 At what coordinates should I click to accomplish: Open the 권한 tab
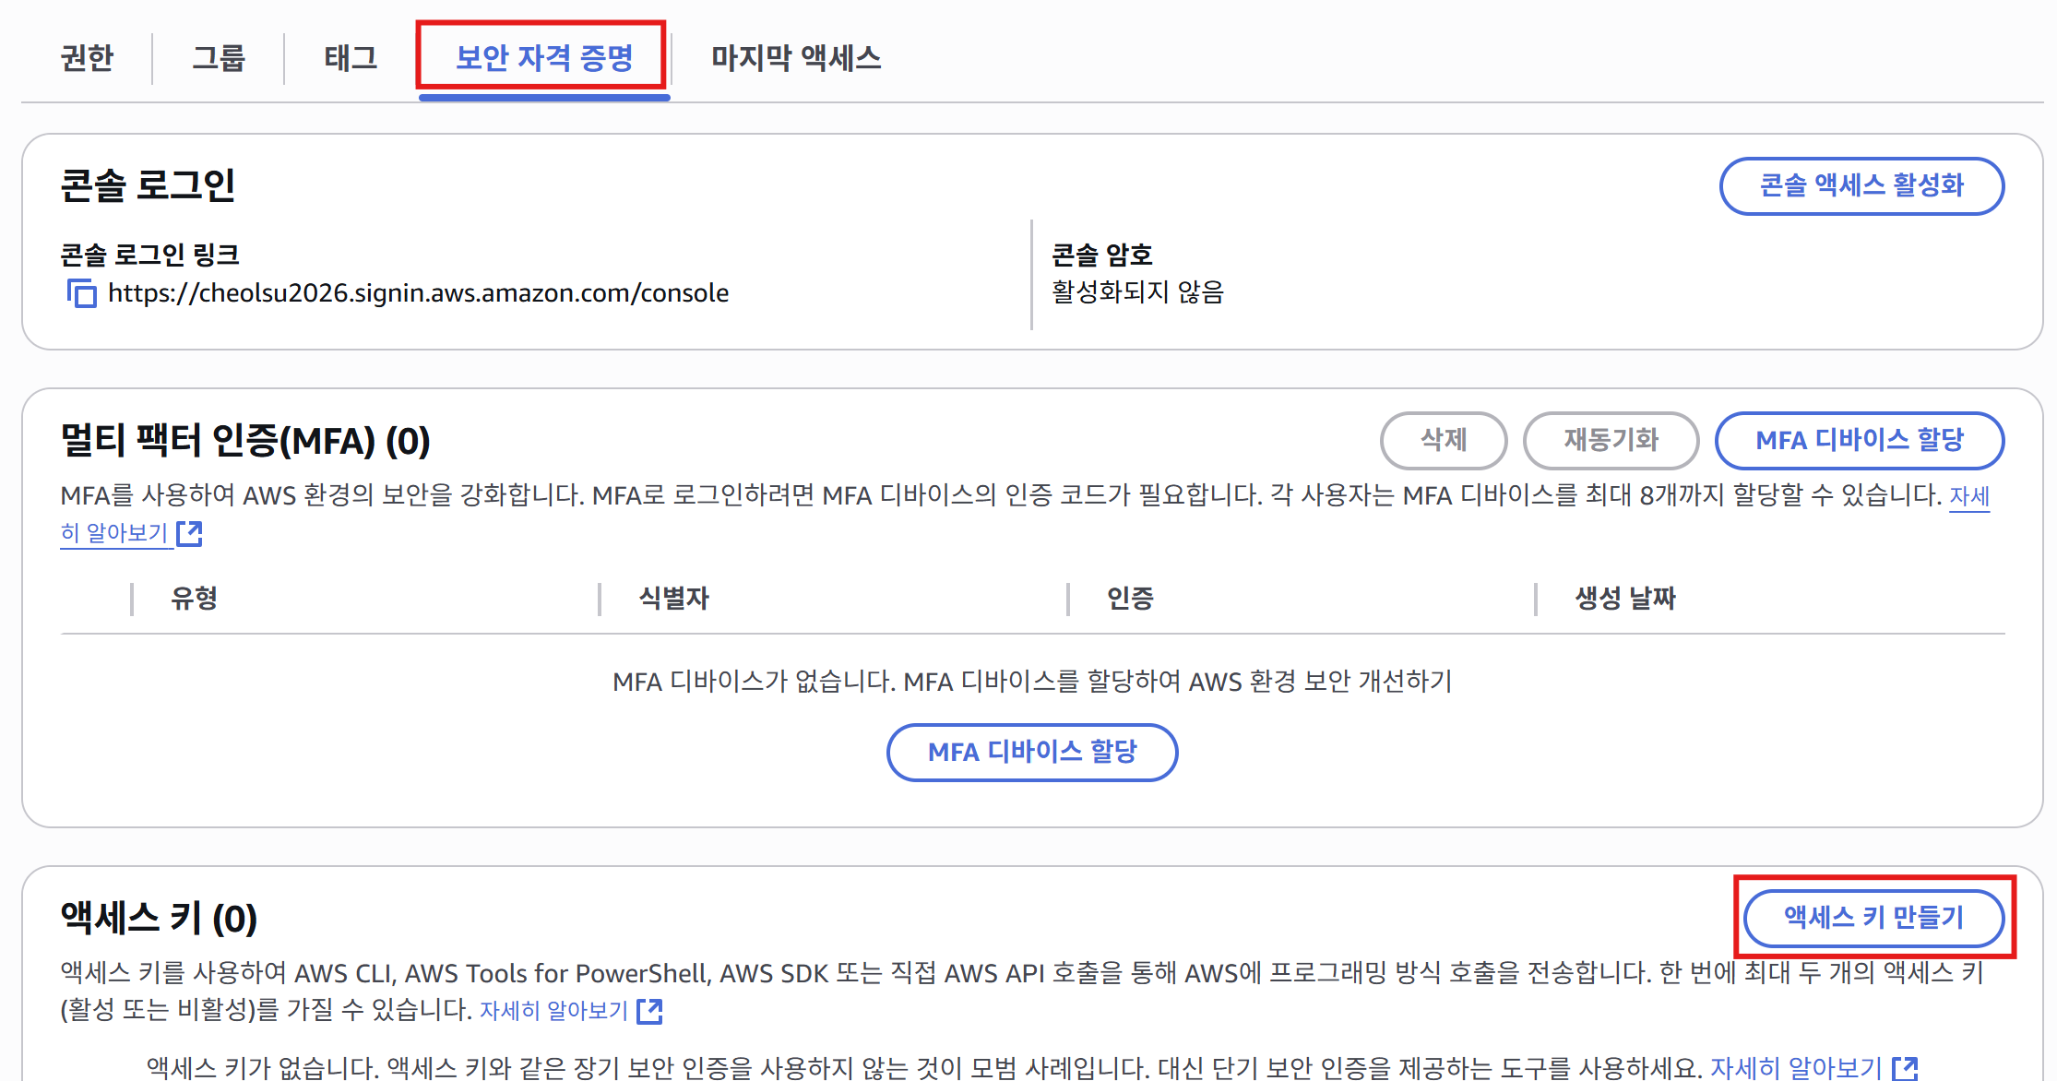(87, 58)
